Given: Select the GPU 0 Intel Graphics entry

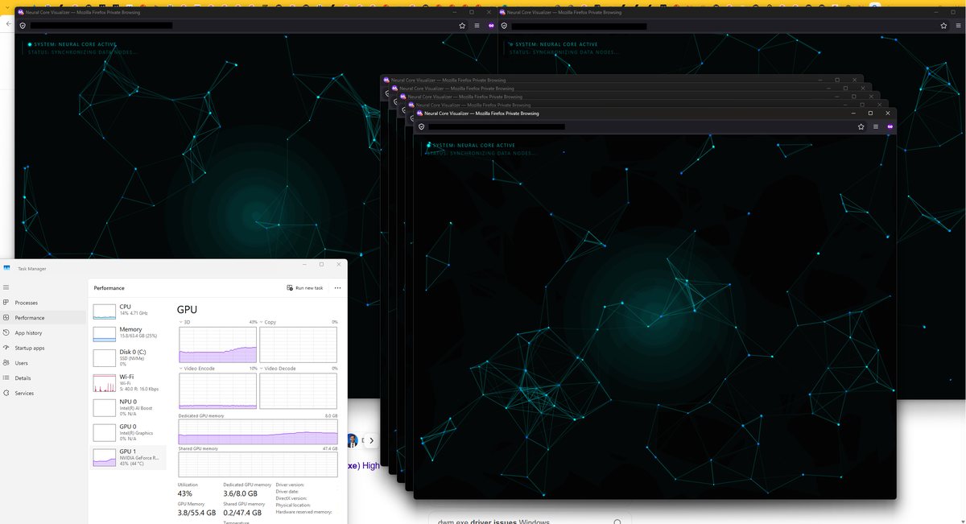Looking at the screenshot, I should (x=129, y=431).
